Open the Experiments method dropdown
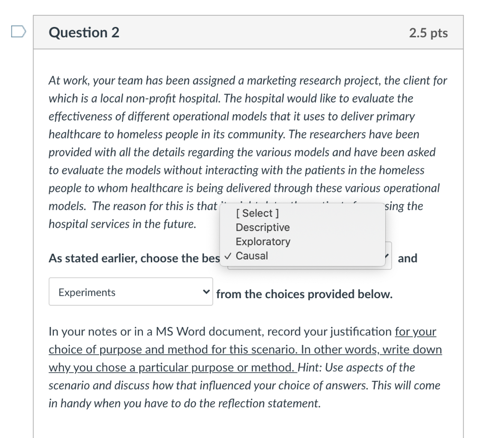Screen dimensions: 484x438 pos(130,292)
